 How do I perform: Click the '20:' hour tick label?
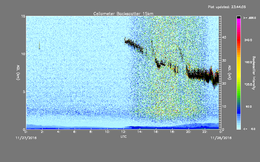pos(188,132)
